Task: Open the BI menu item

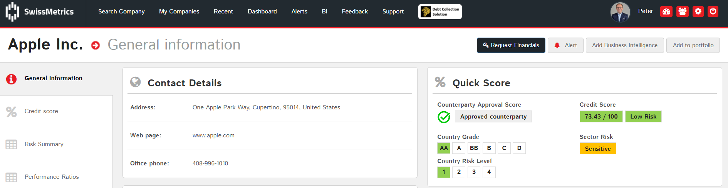Action: point(325,12)
